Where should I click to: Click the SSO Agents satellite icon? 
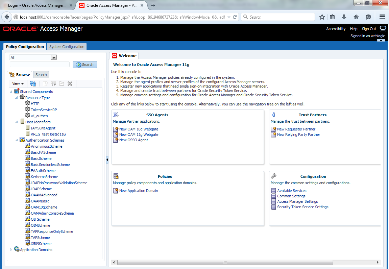[x=116, y=115]
